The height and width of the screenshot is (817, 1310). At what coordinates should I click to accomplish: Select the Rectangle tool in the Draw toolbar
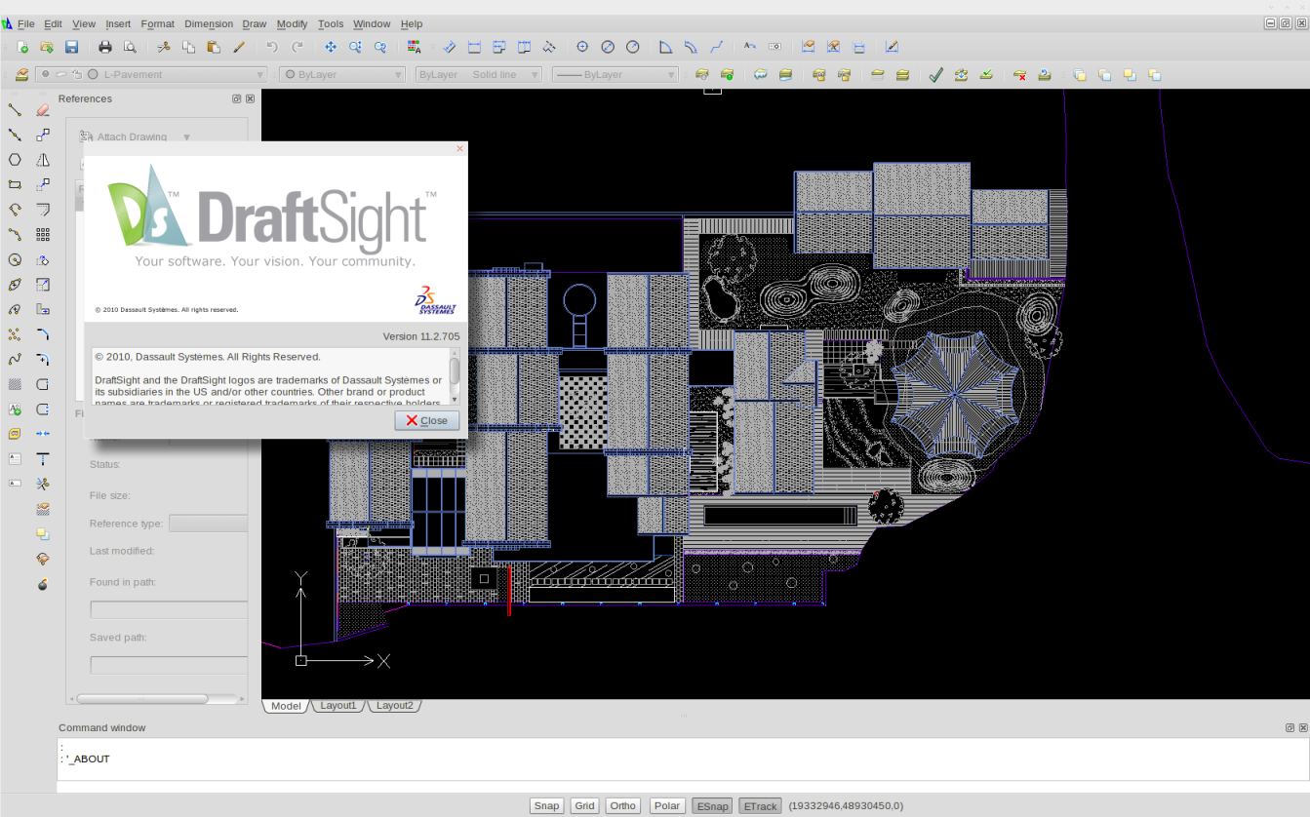coord(15,184)
